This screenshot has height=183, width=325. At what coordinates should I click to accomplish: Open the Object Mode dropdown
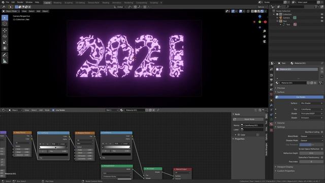coord(11,11)
